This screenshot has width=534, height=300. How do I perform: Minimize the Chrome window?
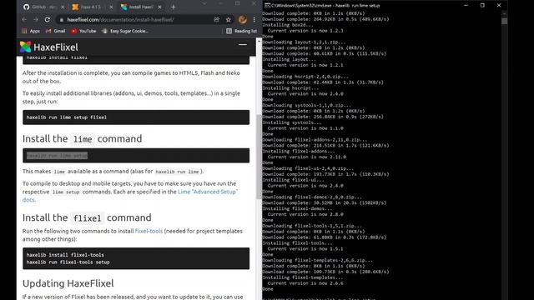(220, 3)
